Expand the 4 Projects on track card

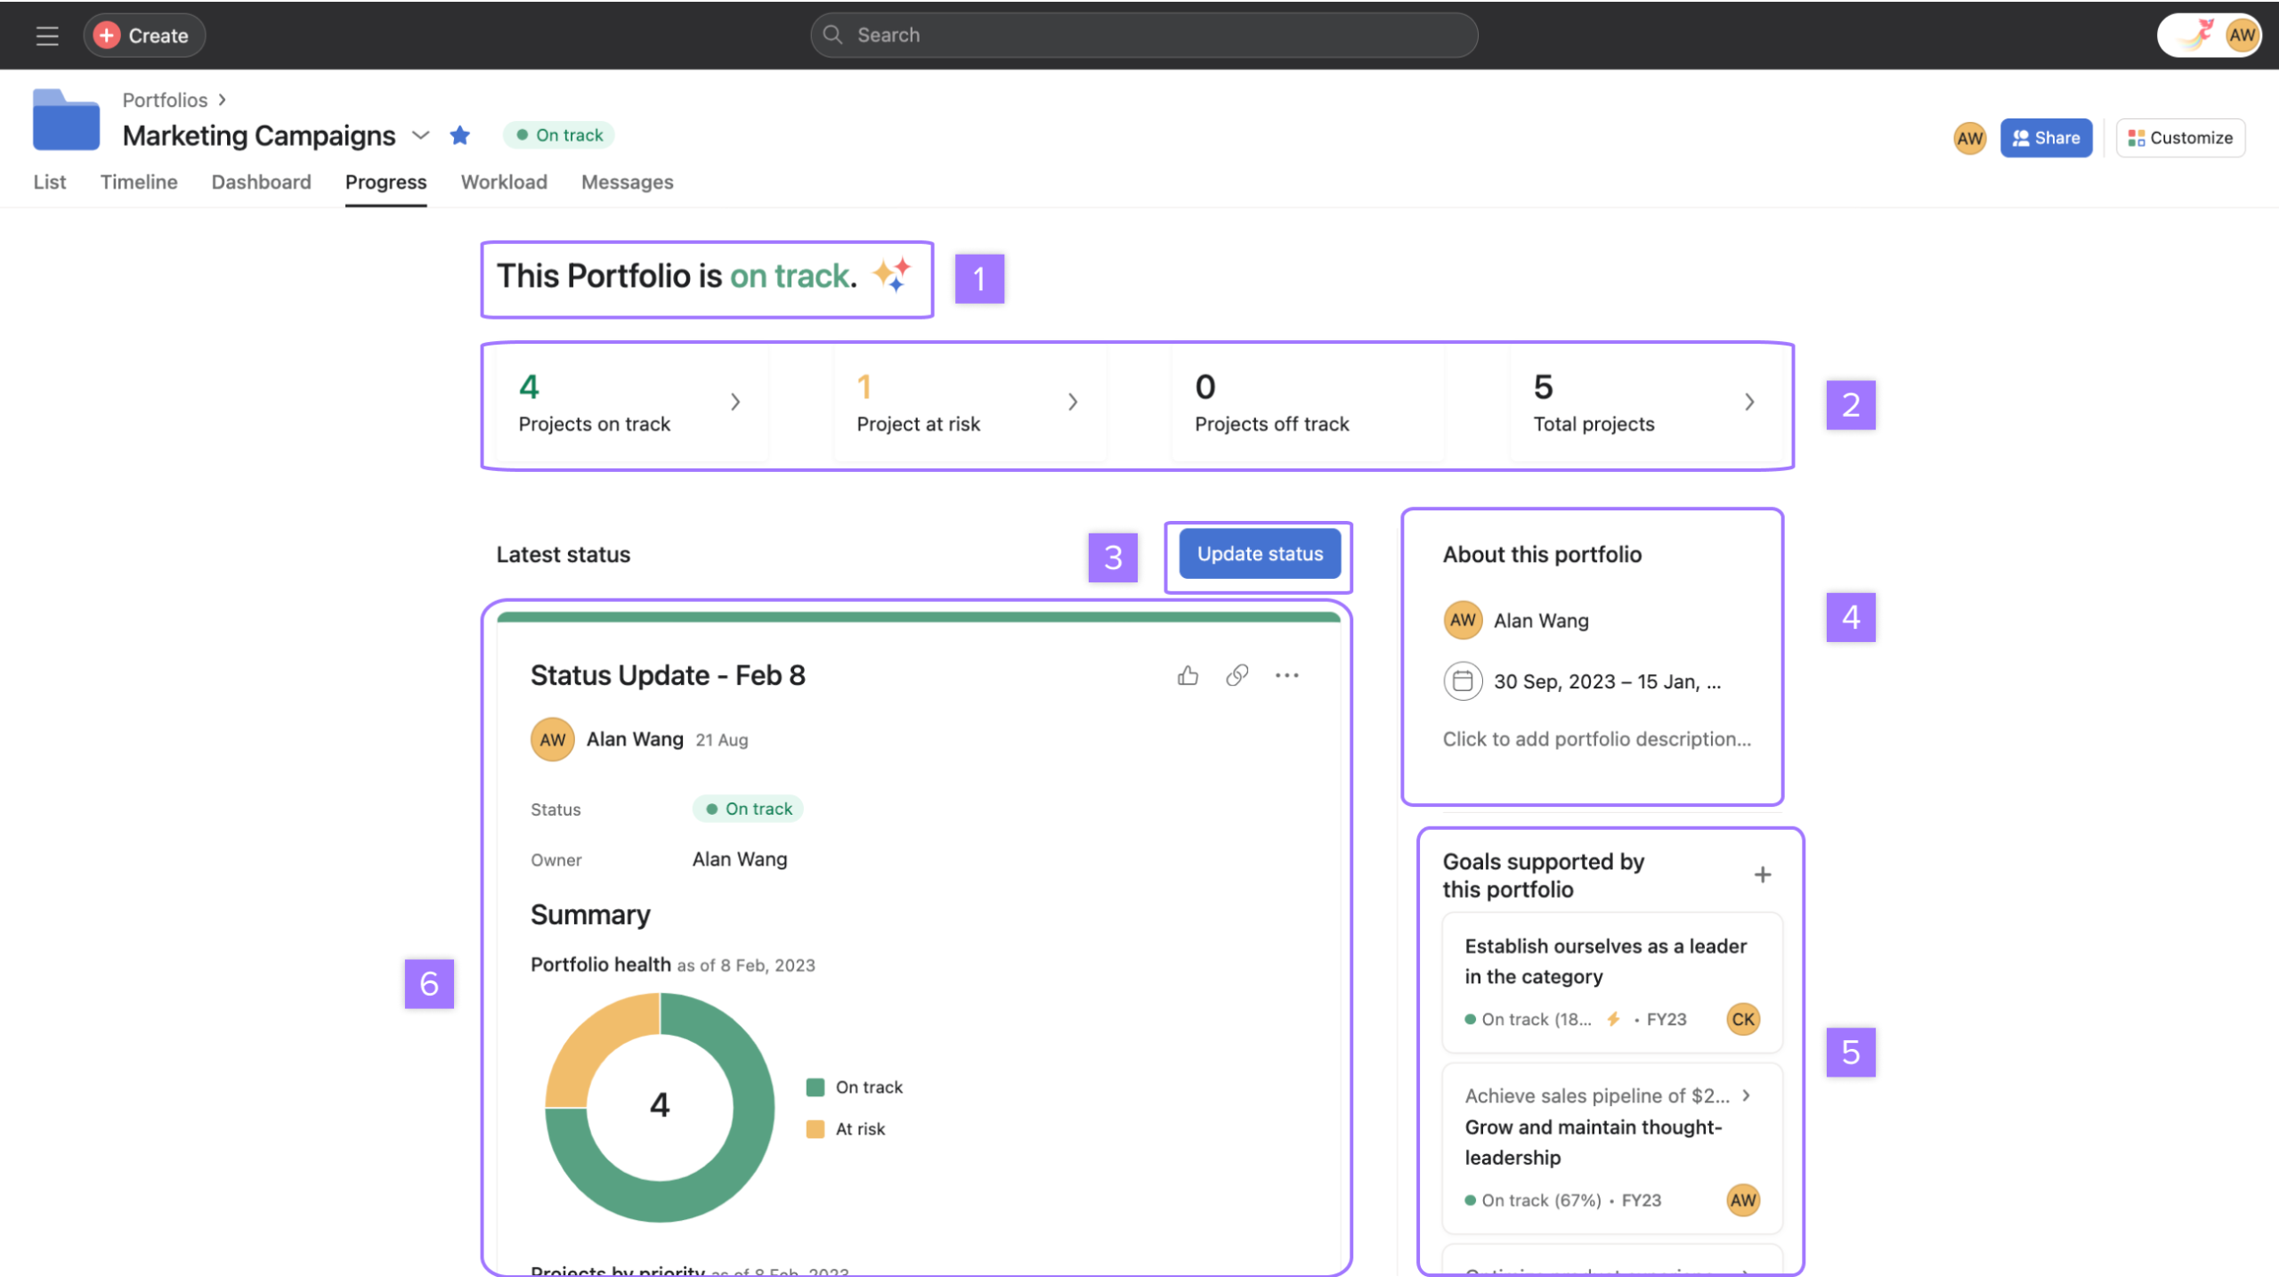tap(735, 403)
